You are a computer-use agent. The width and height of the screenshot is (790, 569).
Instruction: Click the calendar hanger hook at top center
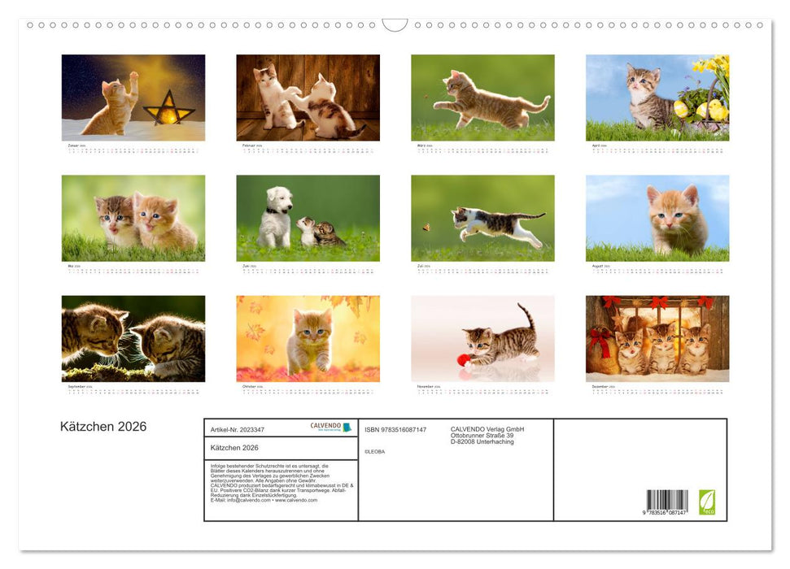click(395, 25)
